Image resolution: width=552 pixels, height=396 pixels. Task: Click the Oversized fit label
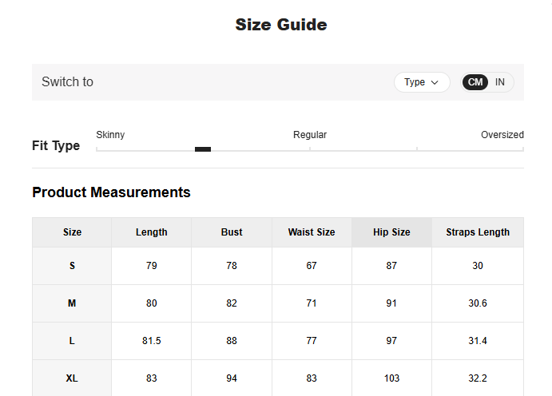point(502,135)
